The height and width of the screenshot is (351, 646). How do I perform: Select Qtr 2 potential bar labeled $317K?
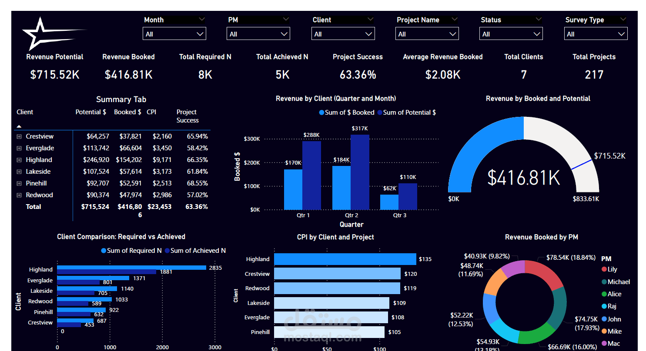(x=360, y=172)
